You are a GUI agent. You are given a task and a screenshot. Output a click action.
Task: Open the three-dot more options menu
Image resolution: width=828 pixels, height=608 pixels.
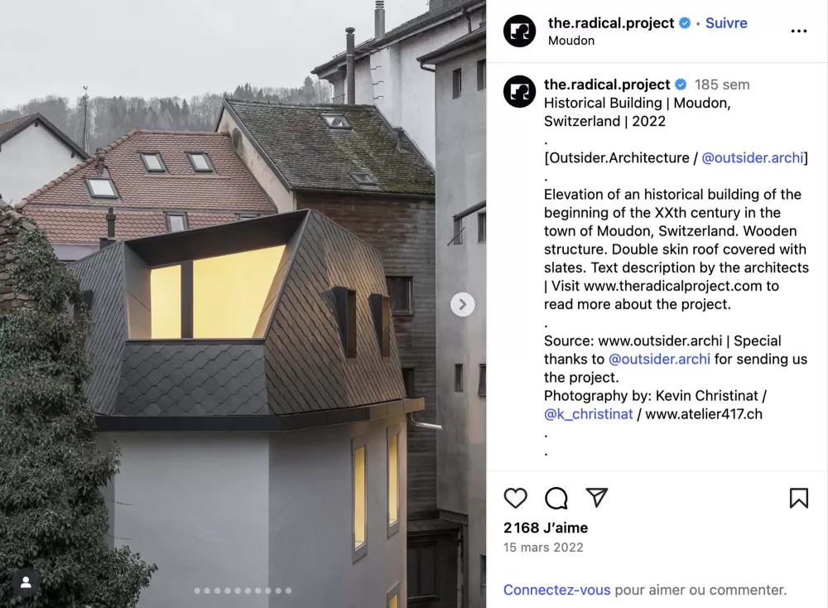tap(799, 31)
